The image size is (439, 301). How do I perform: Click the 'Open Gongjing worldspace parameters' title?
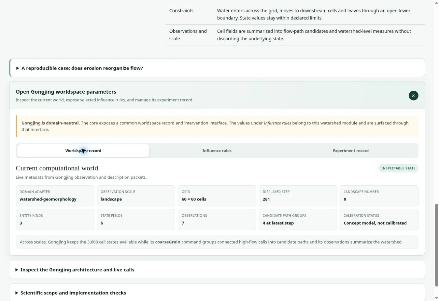(x=66, y=92)
